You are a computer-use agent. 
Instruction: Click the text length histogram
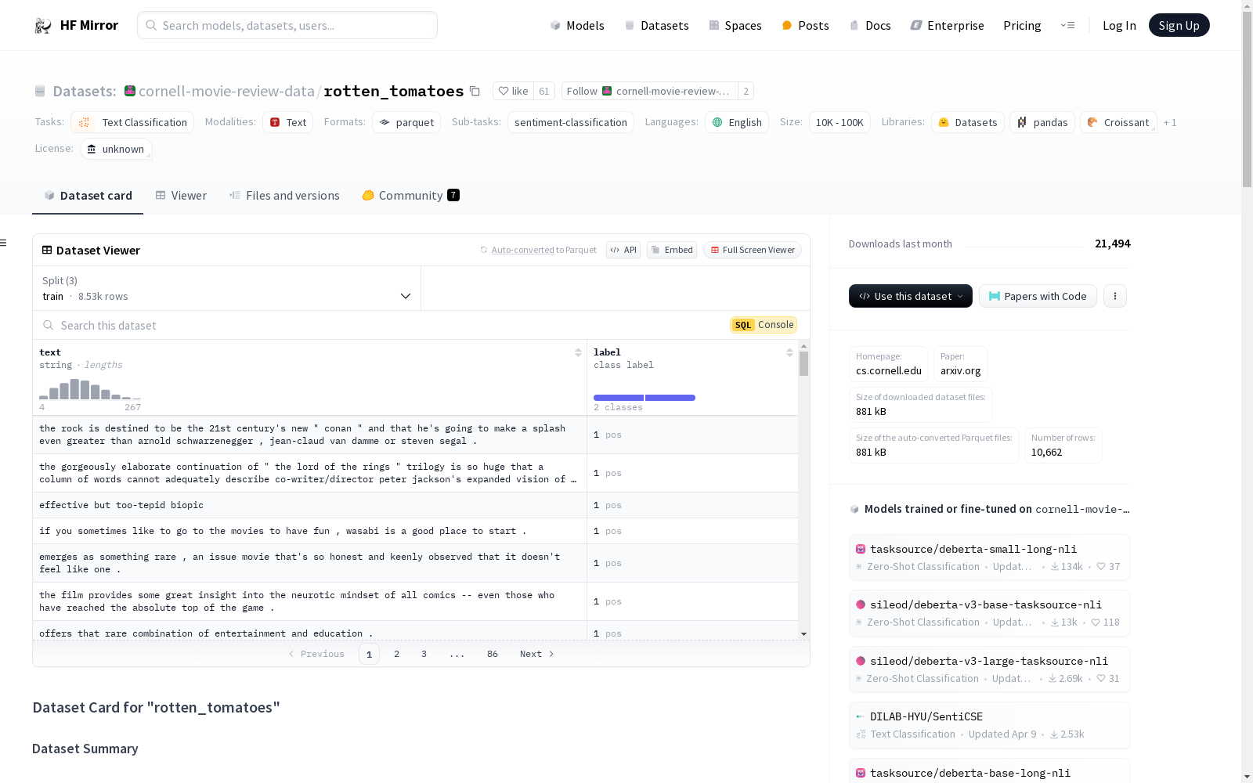[90, 389]
